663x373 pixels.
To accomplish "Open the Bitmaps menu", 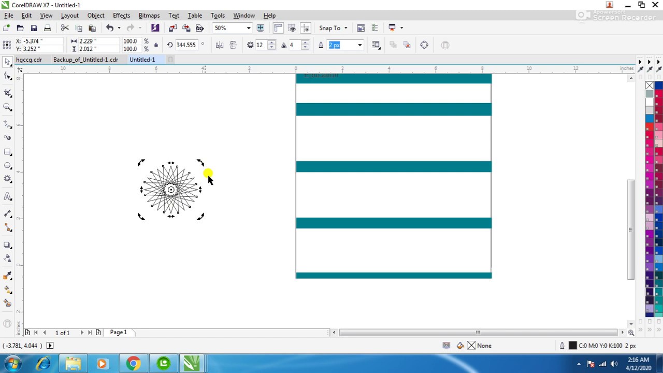I will point(149,16).
